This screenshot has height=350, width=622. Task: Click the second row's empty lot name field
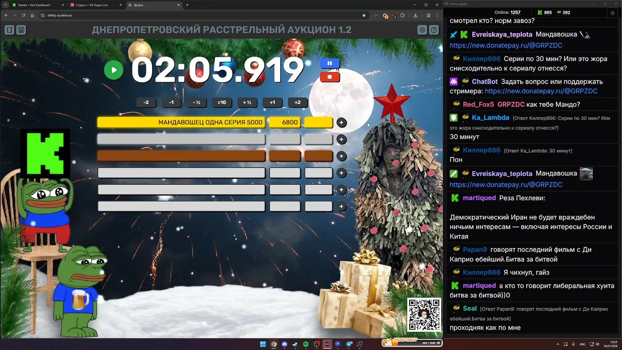(x=181, y=140)
